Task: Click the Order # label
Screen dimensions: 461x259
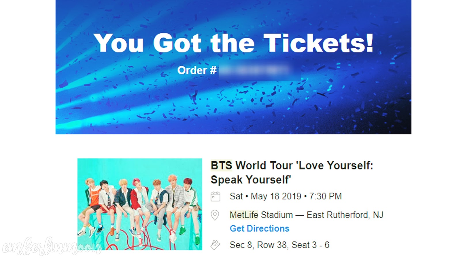Action: (197, 70)
